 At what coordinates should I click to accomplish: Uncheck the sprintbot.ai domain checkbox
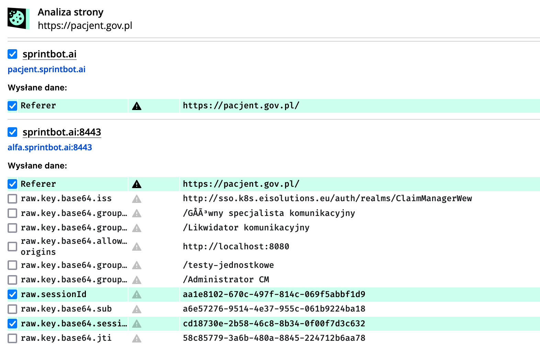pyautogui.click(x=12, y=54)
